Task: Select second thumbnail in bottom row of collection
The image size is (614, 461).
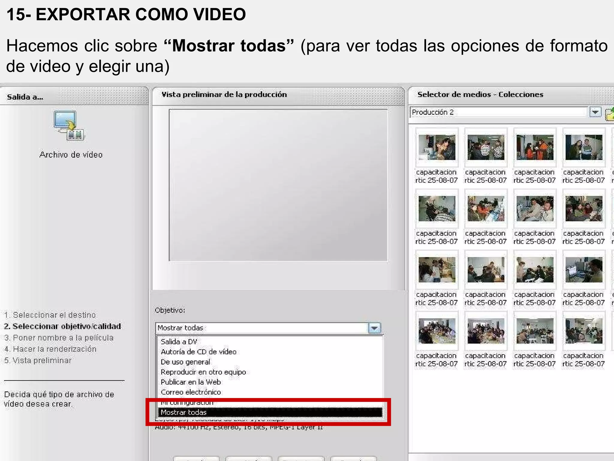Action: pyautogui.click(x=486, y=331)
